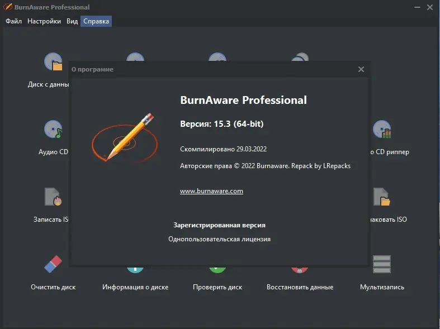This screenshot has width=440, height=329.
Task: Click the Зарегистрированная версия text
Action: point(219,225)
